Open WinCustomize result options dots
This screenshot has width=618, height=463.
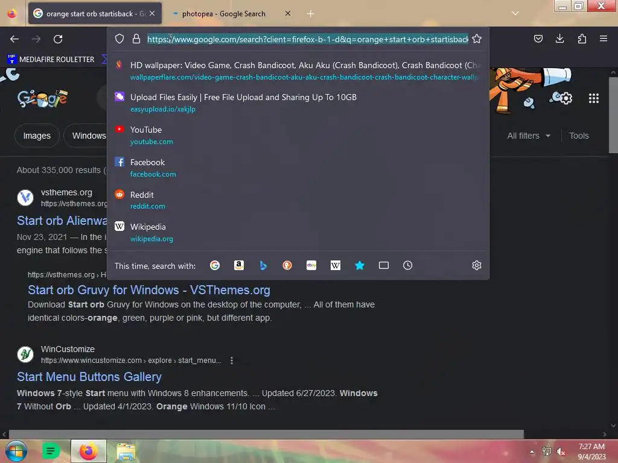point(232,361)
